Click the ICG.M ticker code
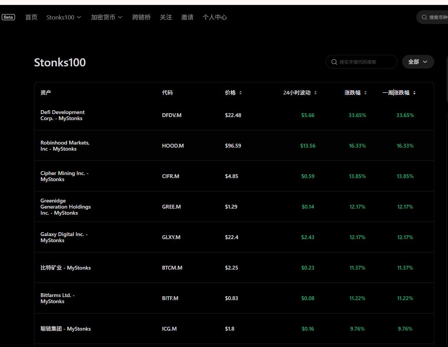Image resolution: width=448 pixels, height=347 pixels. (x=169, y=329)
